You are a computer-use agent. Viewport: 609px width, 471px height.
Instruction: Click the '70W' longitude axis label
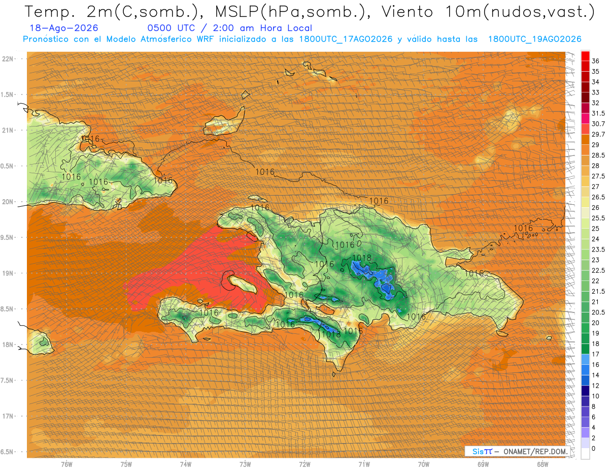424,464
